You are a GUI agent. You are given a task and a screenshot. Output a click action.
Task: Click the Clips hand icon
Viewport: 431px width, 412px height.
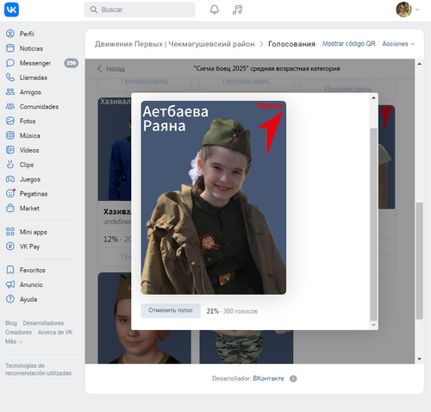[10, 165]
